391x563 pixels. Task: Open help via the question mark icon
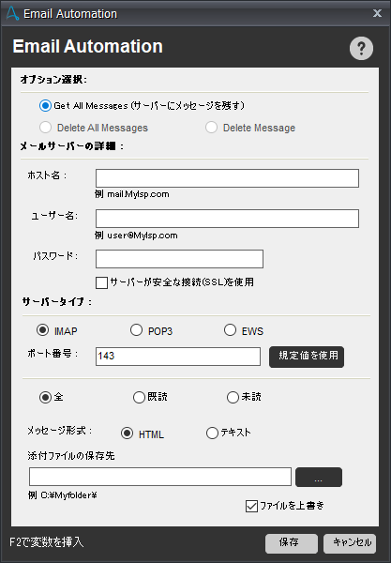click(361, 48)
